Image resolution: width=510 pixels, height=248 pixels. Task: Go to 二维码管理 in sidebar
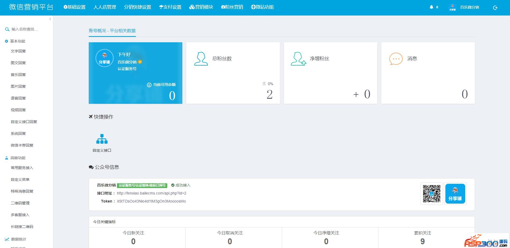tap(20, 203)
